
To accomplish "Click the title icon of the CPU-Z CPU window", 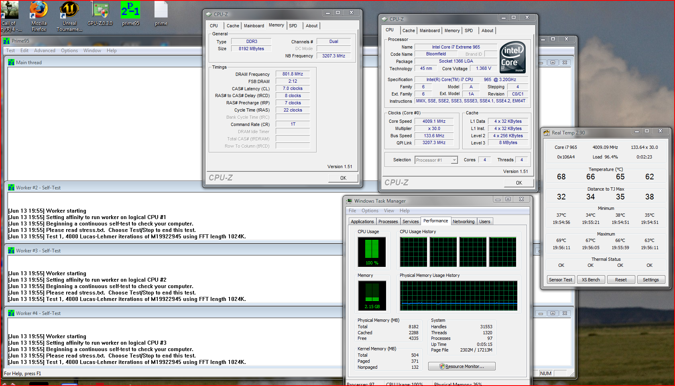I will pos(384,19).
